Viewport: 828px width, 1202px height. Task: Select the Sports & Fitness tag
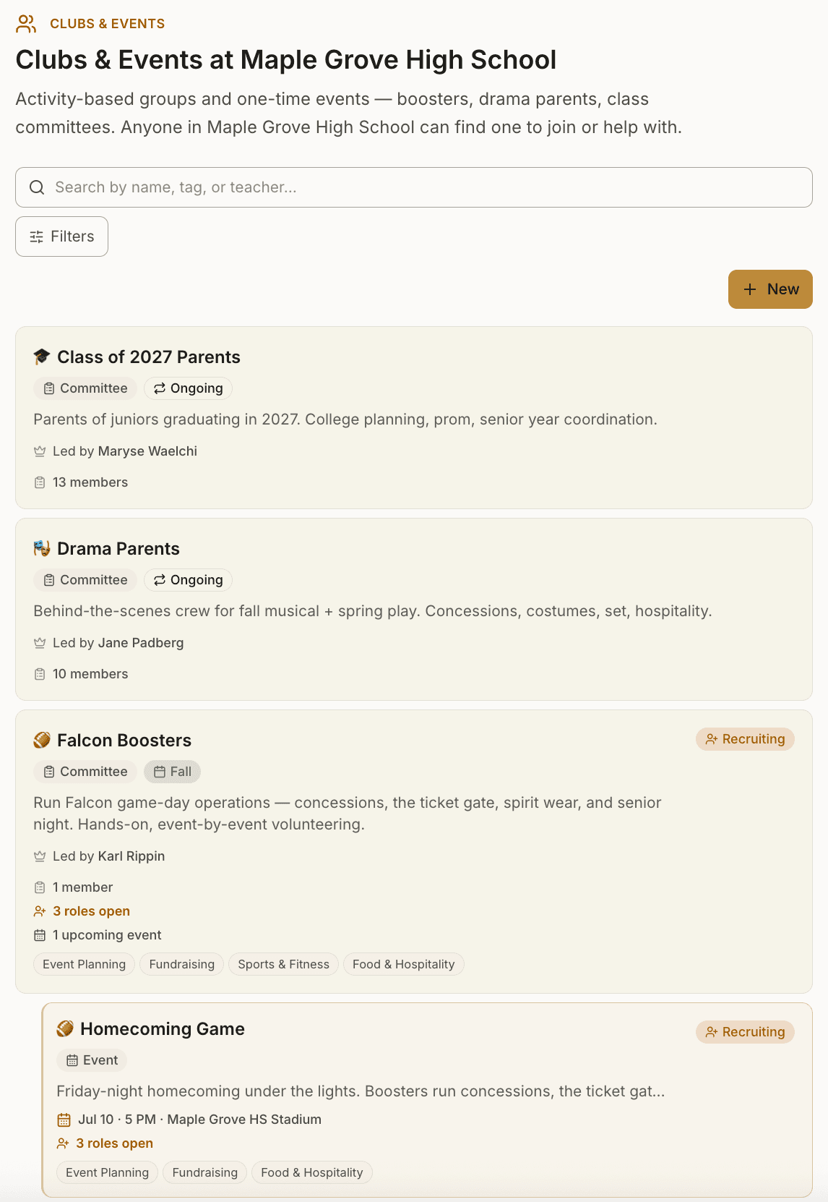pyautogui.click(x=283, y=964)
